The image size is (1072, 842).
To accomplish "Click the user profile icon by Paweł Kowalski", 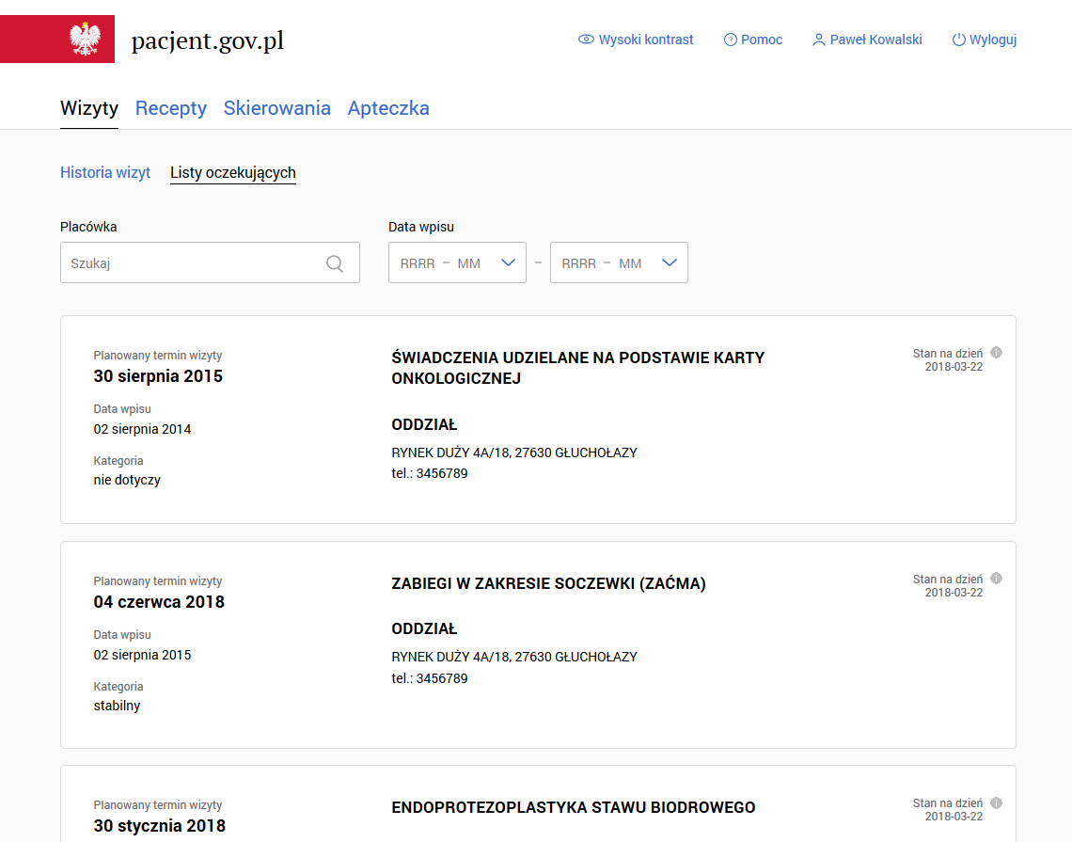I will point(818,40).
